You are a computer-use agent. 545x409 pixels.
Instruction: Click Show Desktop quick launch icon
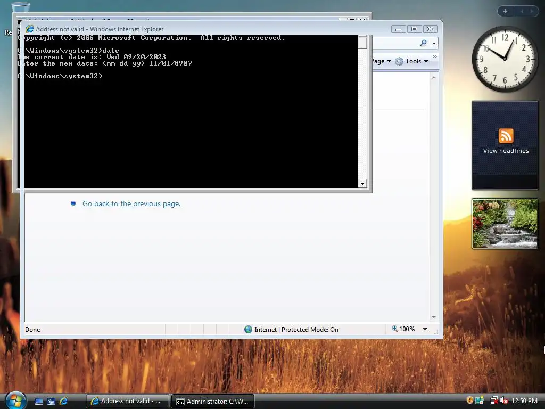click(38, 401)
